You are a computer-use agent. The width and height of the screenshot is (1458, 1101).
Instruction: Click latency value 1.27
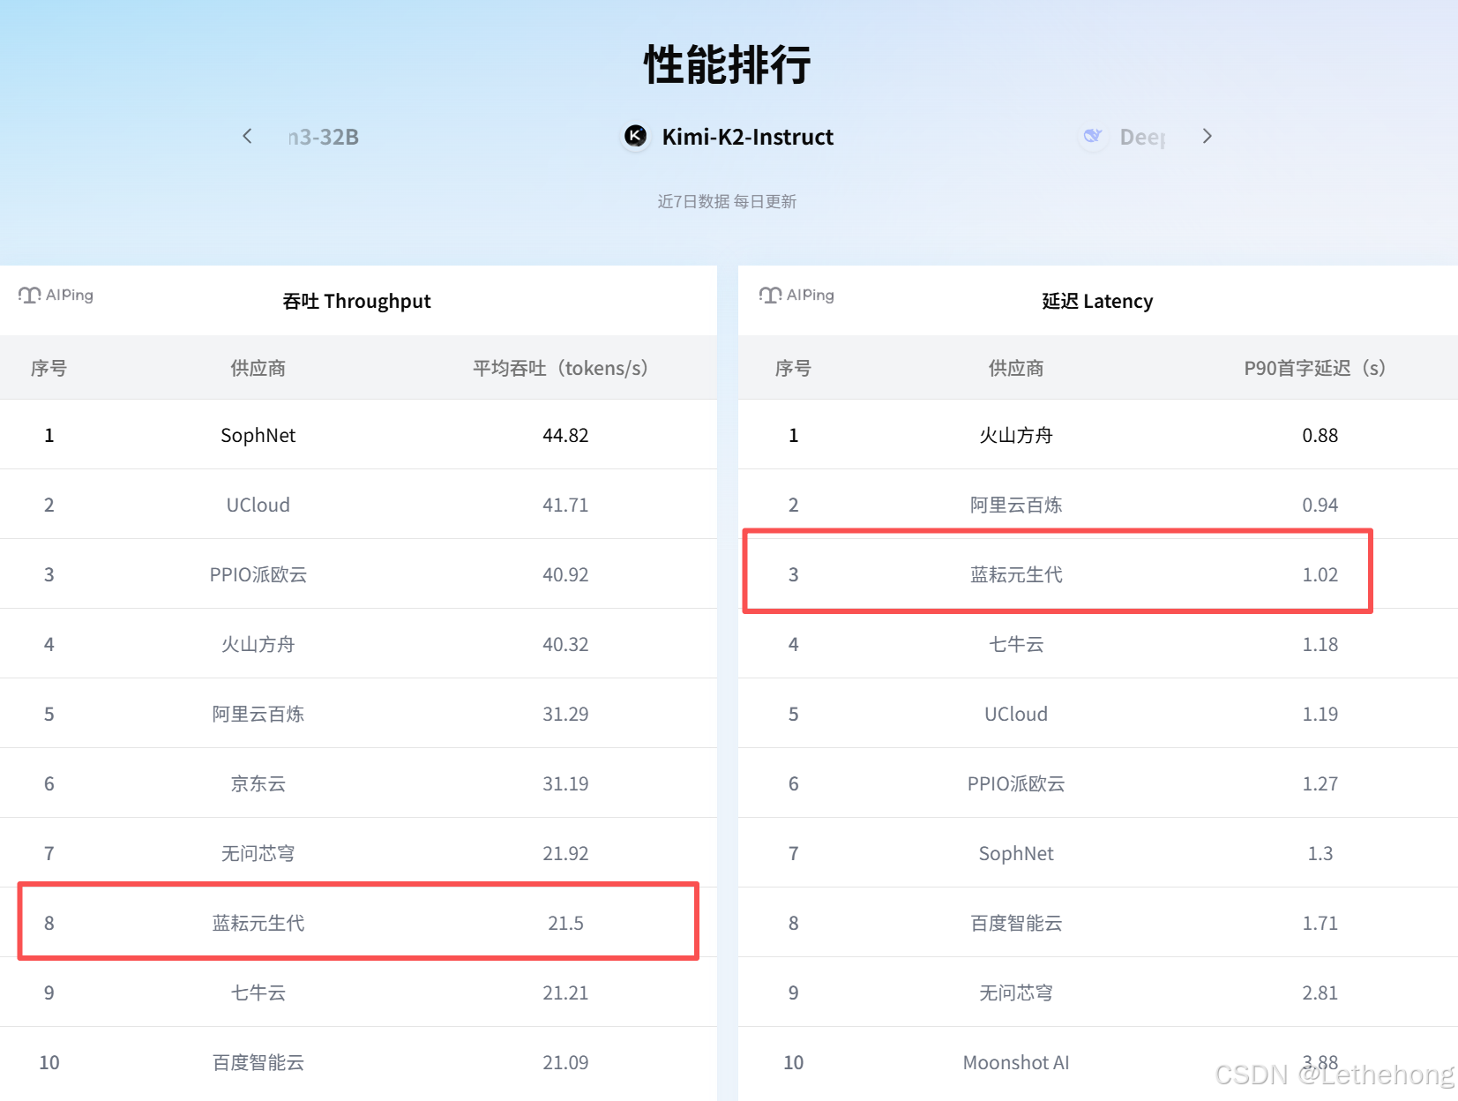pyautogui.click(x=1320, y=783)
